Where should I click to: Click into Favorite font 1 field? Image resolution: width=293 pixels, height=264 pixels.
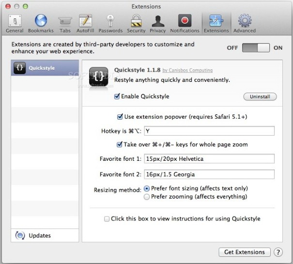[x=209, y=158]
